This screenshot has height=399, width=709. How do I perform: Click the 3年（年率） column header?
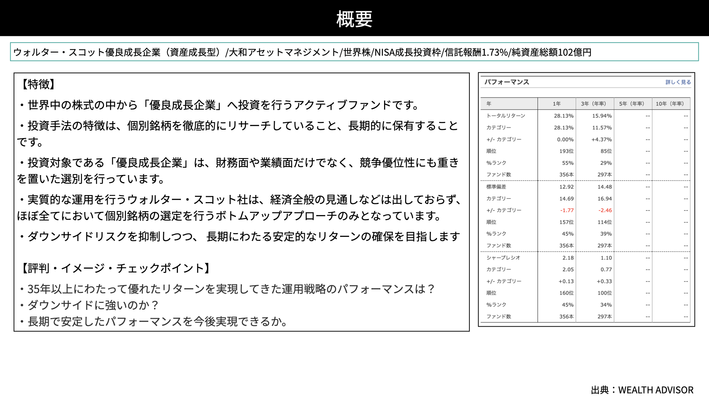(595, 104)
